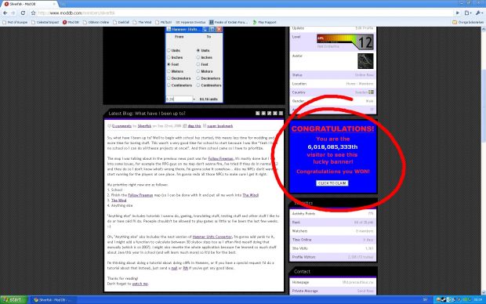
Task: Go back with the browser back arrow
Action: [x=5, y=13]
